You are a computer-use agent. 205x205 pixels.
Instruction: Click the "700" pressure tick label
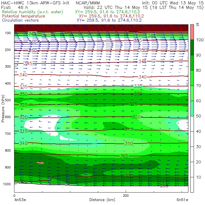(x=8, y=134)
